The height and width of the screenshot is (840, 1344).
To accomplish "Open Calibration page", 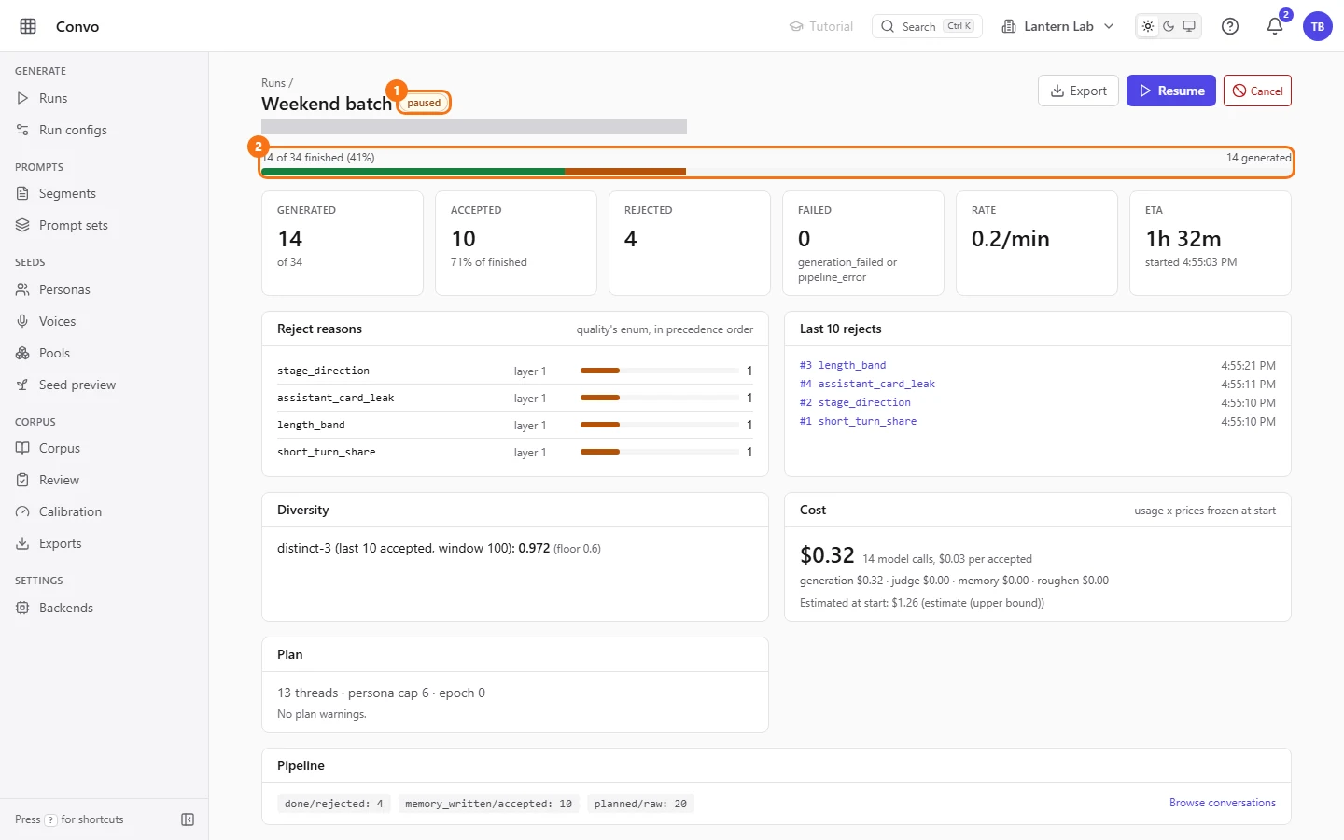I will pos(104,511).
